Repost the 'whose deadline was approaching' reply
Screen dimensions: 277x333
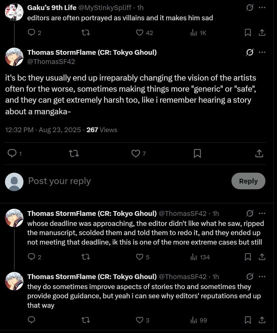(x=86, y=257)
